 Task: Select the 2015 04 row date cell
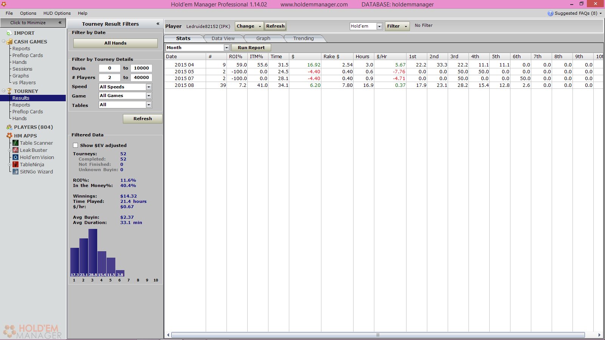pyautogui.click(x=184, y=65)
